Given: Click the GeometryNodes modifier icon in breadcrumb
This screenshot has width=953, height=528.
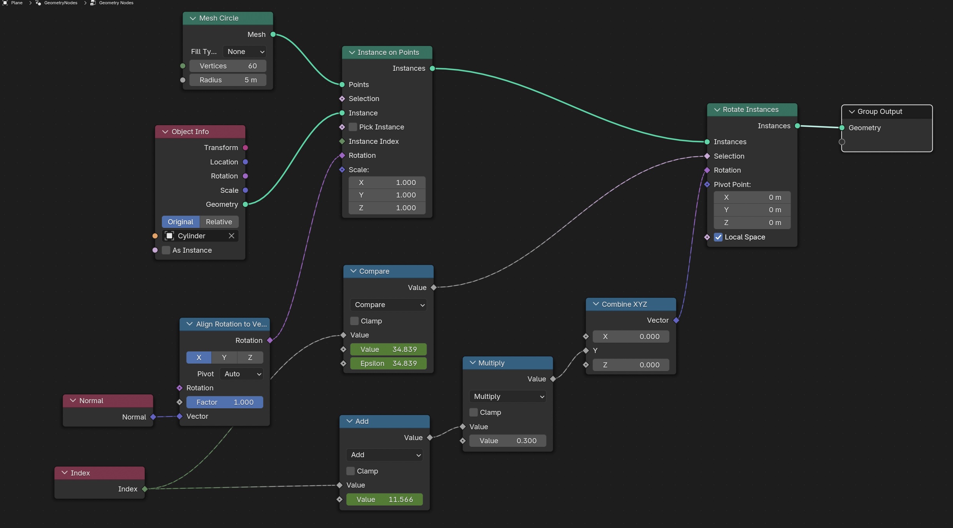Looking at the screenshot, I should click(38, 3).
